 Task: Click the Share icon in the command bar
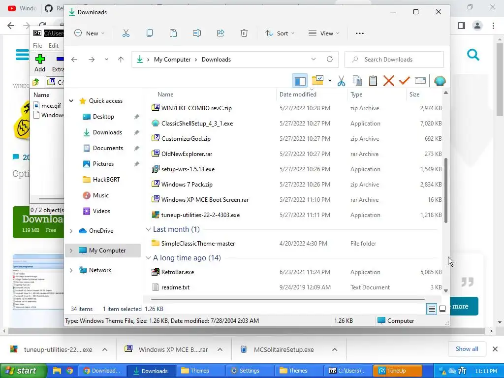(220, 33)
